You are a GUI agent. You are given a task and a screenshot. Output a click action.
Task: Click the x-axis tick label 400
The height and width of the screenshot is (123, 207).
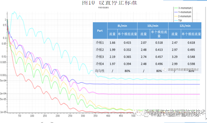pos(108,116)
